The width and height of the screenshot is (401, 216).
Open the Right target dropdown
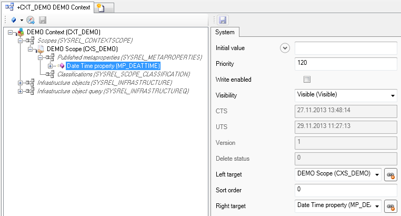377,207
